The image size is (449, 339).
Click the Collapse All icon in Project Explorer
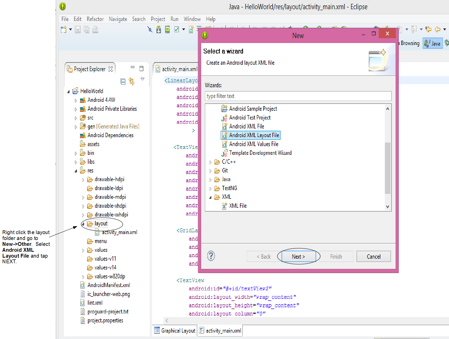point(123,82)
